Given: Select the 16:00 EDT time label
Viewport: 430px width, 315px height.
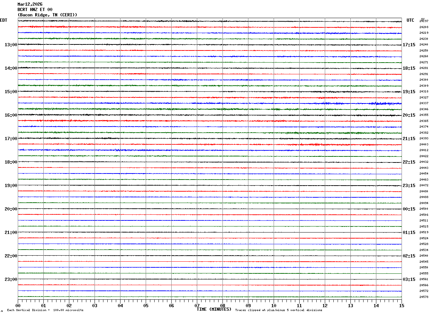Looking at the screenshot, I should pyautogui.click(x=11, y=115).
